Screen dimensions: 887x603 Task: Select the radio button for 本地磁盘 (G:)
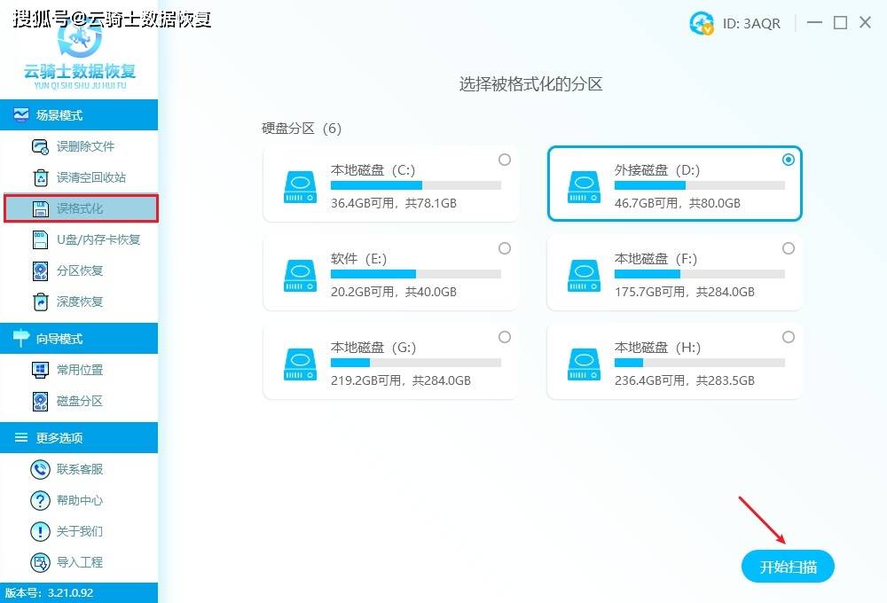[x=505, y=338]
